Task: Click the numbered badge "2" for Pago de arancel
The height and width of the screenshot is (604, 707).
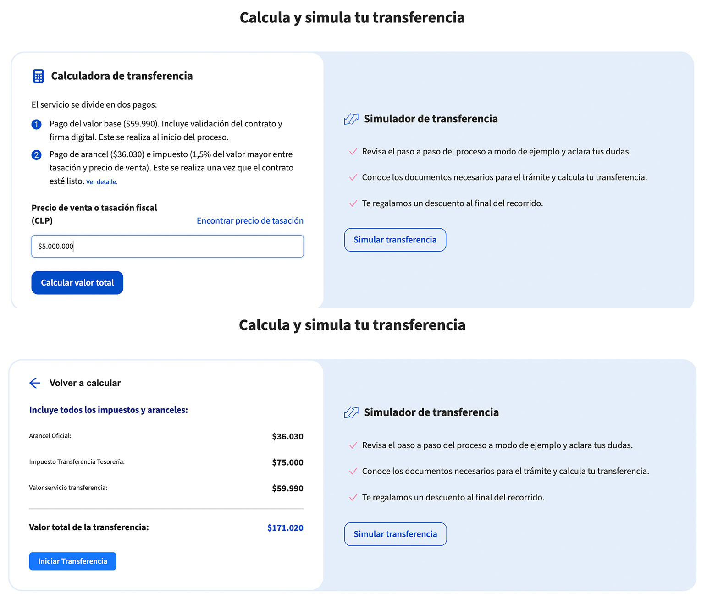Action: (36, 154)
